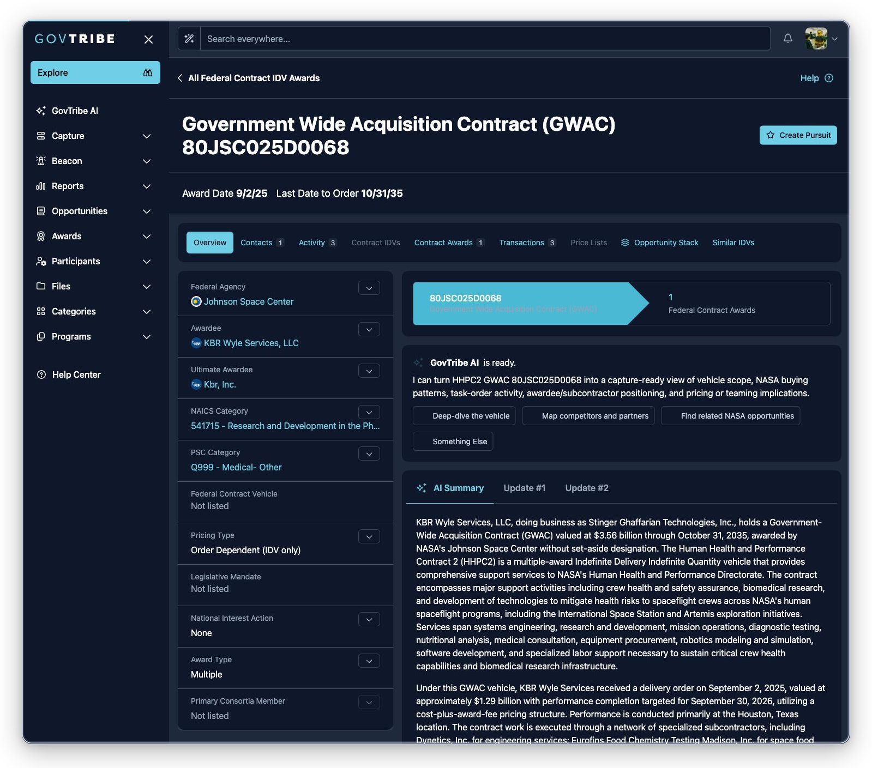
Task: Expand the Files menu chevron
Action: (x=147, y=286)
